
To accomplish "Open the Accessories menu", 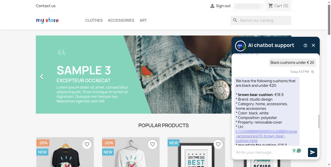I will tap(121, 20).
